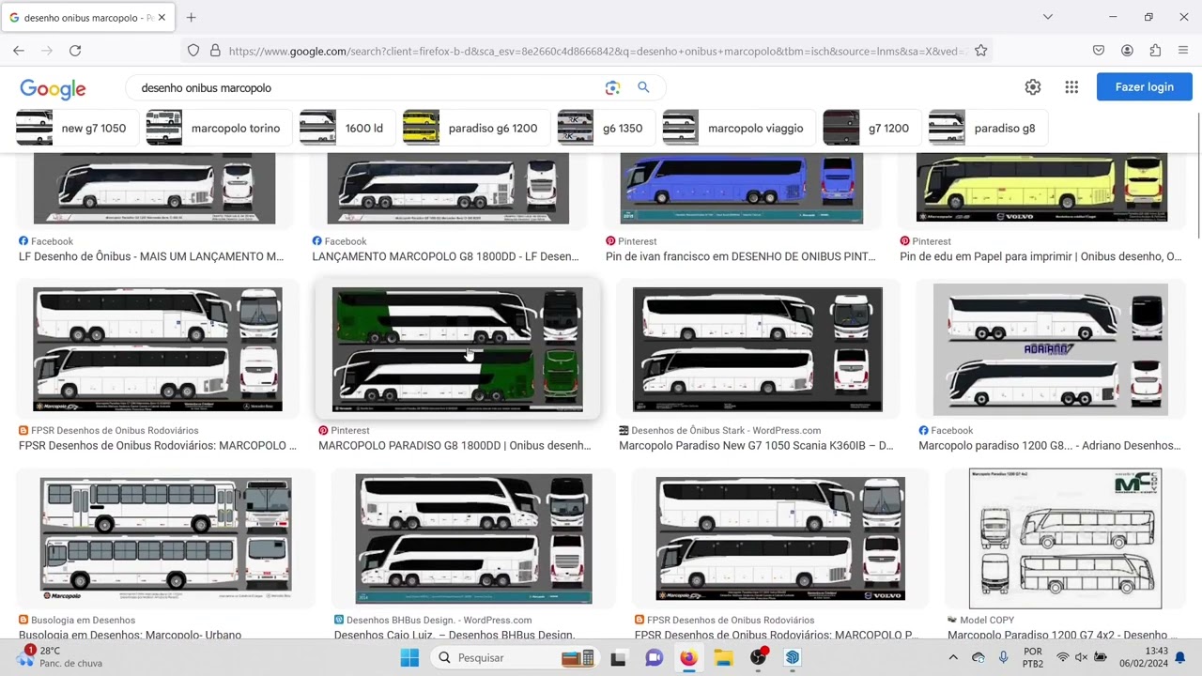Open the blue bus Pinterest thumbnail
The height and width of the screenshot is (676, 1202).
pos(741,188)
